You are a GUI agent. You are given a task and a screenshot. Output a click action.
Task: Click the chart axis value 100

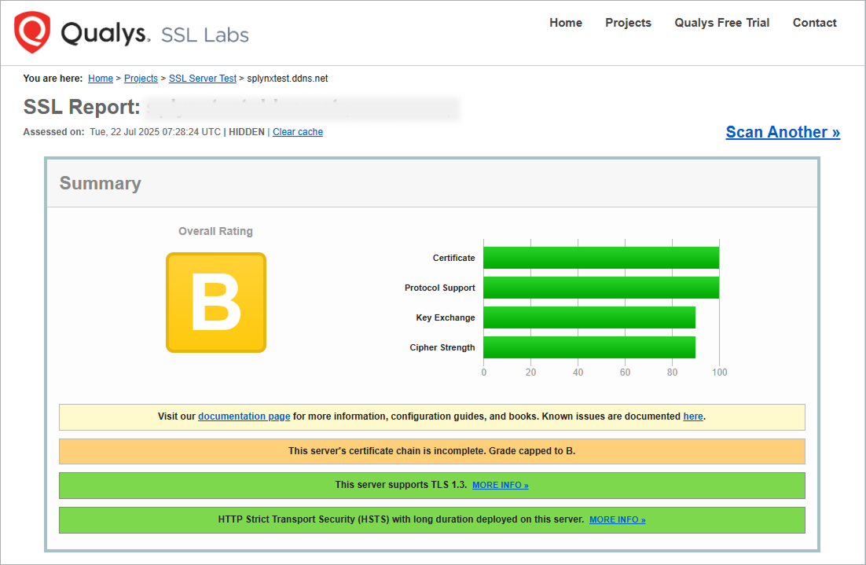click(720, 372)
